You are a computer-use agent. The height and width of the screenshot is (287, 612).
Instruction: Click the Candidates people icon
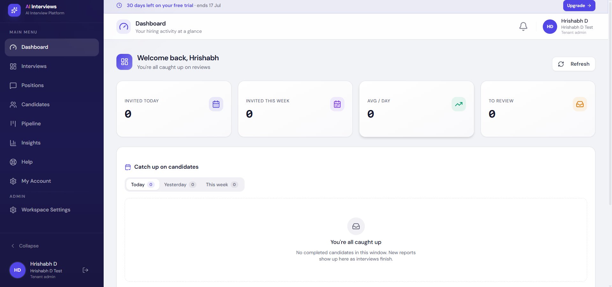pos(13,105)
